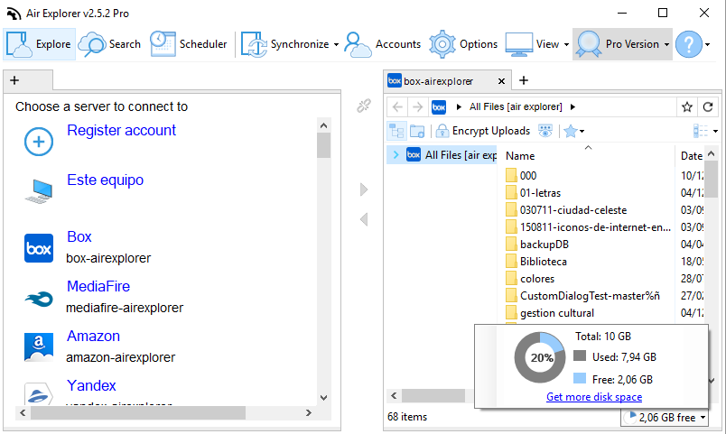Click the 20% disk usage donut chart
Image resolution: width=726 pixels, height=434 pixels.
[540, 357]
